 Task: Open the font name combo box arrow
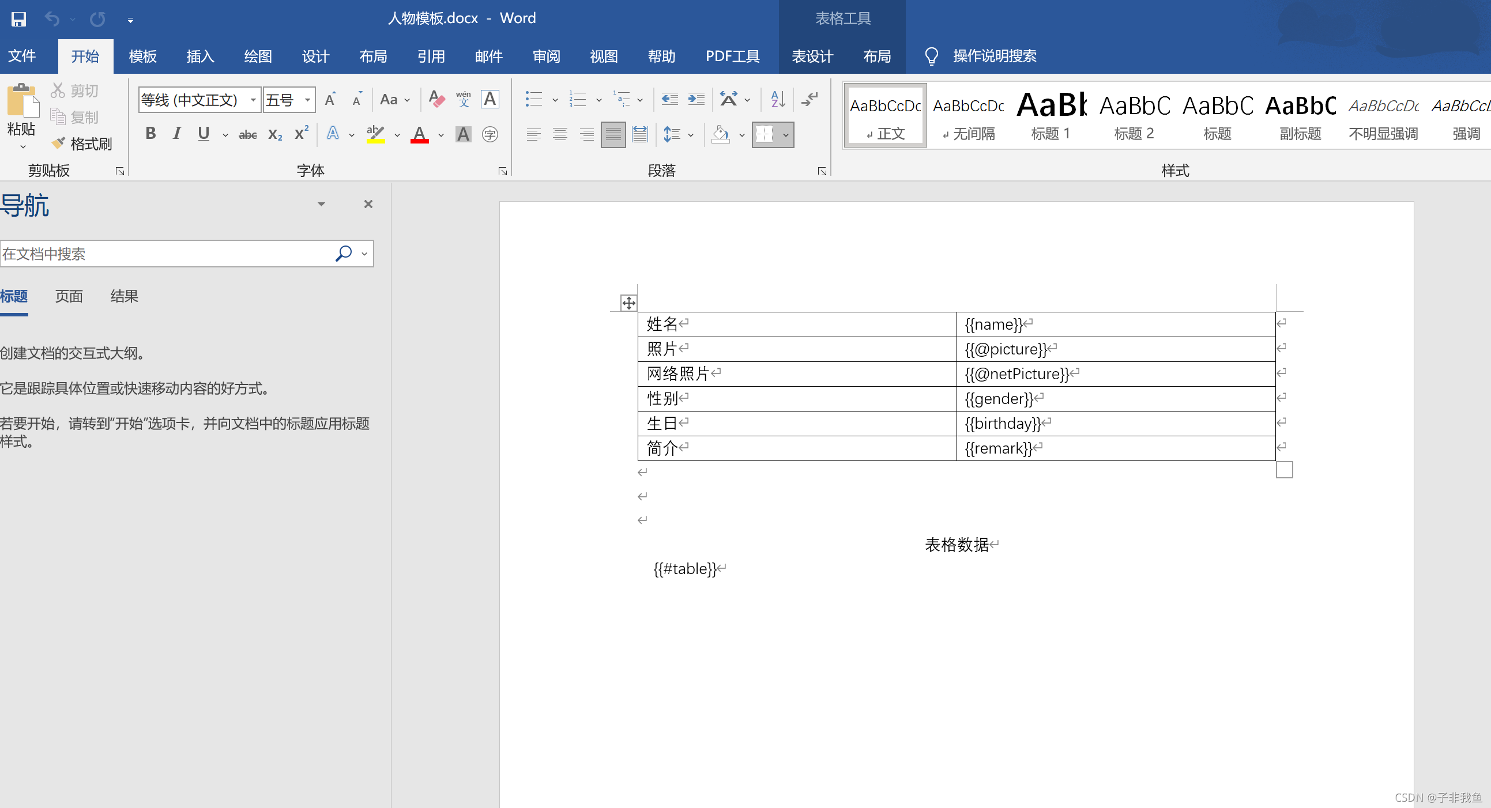point(253,100)
